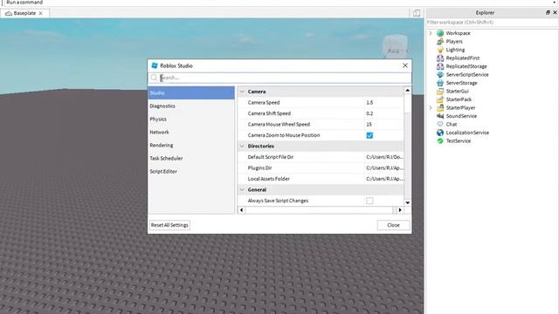Image resolution: width=559 pixels, height=314 pixels.
Task: Open the Diagnostics settings category
Action: tap(191, 106)
